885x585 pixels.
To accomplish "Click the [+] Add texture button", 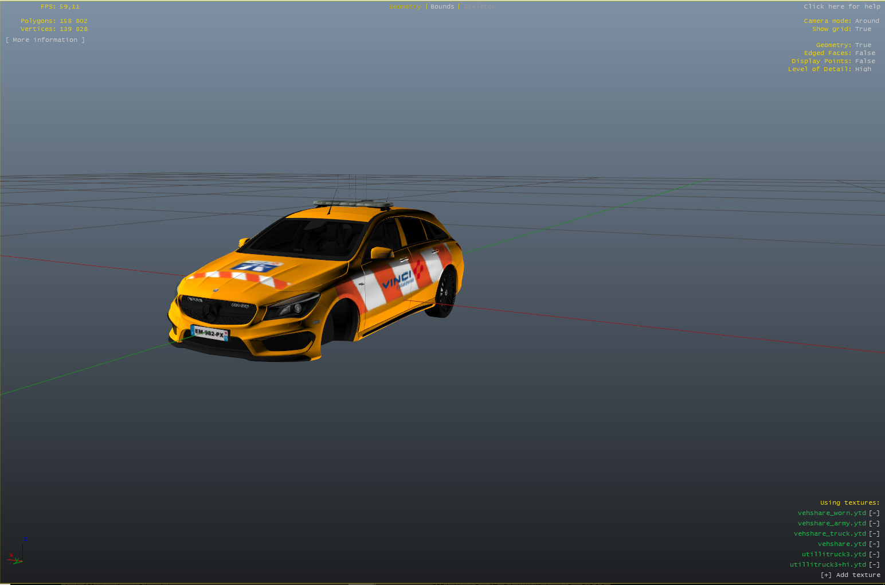I will (850, 575).
